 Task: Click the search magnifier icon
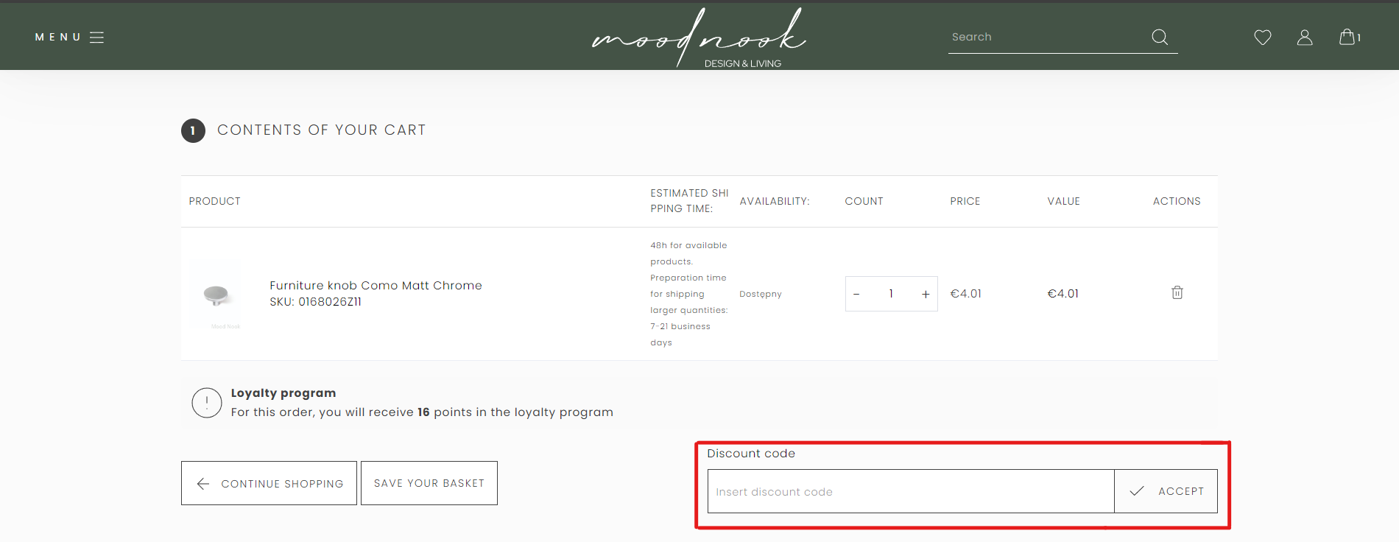(1160, 37)
